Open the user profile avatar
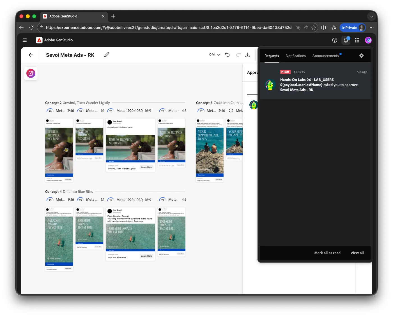Viewport: 393px width, 316px height. [x=368, y=40]
